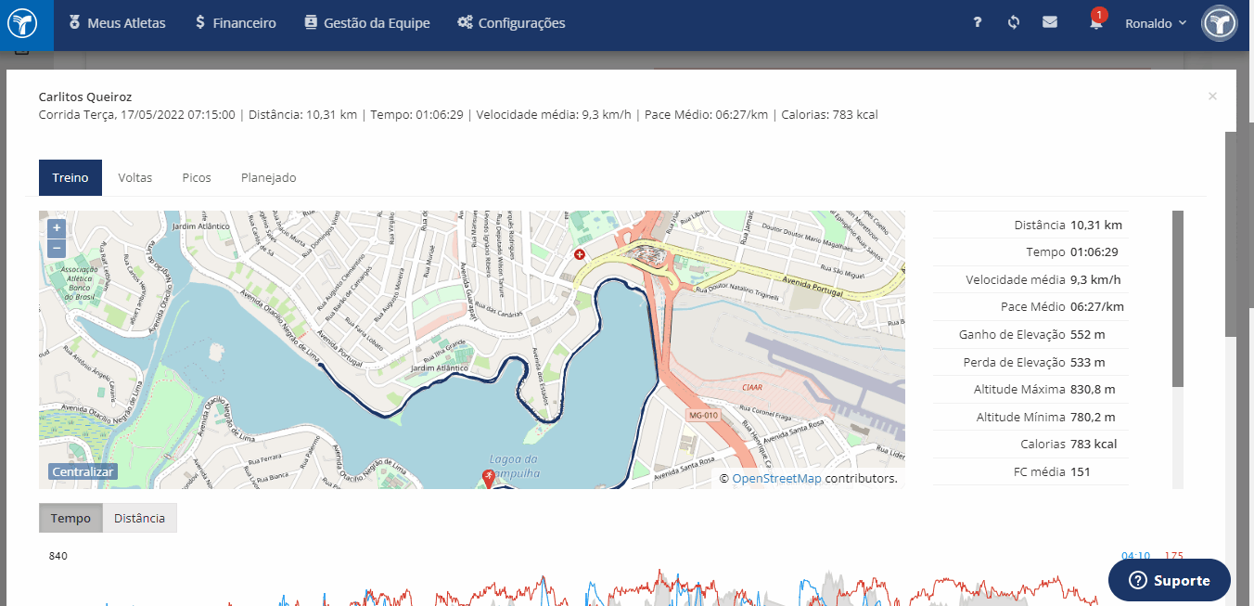
Task: Click Altitude Máxima 830,8 m row
Action: point(1030,389)
